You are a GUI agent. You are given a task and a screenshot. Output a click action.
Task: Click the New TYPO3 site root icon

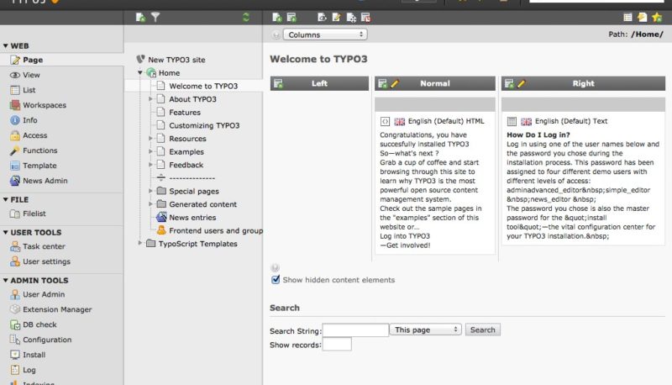(140, 59)
